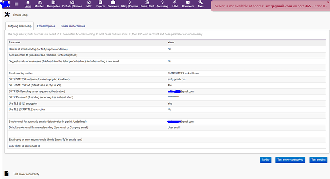Open the MRP module icon
330x179 pixels.
tap(89, 2)
